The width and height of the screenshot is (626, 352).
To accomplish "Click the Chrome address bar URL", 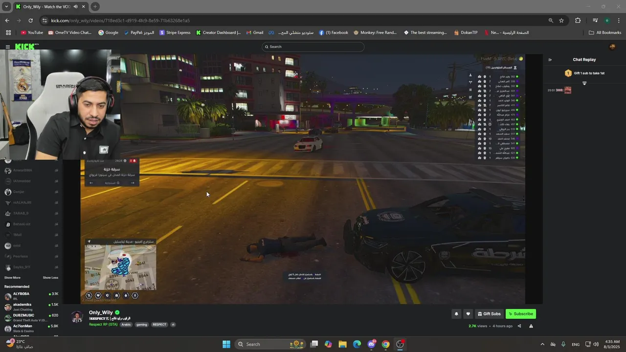I will (120, 21).
